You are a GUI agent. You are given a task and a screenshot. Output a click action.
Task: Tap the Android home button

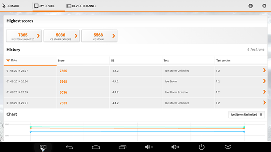(x=96, y=147)
